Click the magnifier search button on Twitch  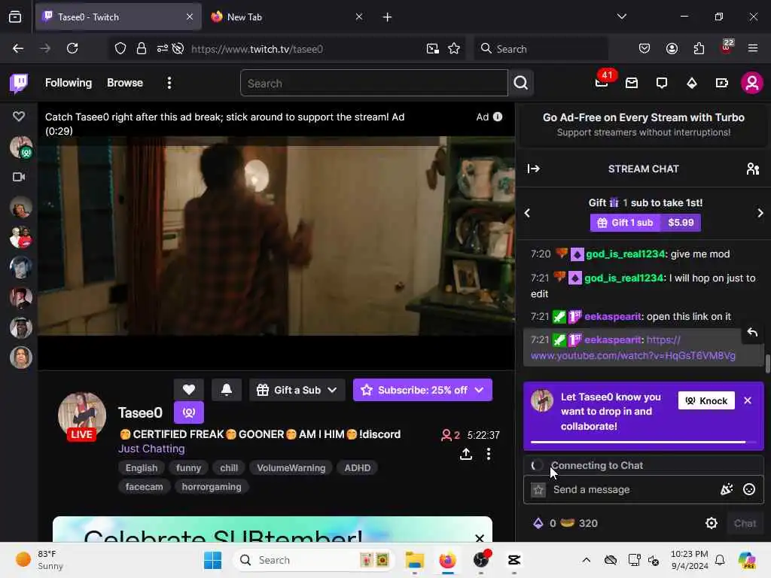tap(521, 83)
